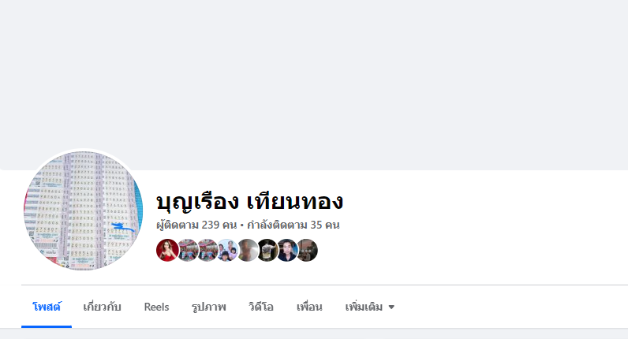
Task: Open the กำลังติดตาม 35 คน following link
Action: point(293,225)
